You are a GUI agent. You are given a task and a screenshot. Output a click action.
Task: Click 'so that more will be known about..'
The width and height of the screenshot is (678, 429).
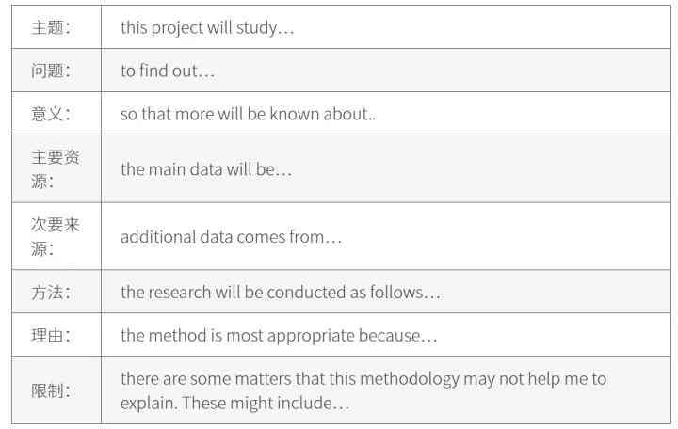[249, 114]
